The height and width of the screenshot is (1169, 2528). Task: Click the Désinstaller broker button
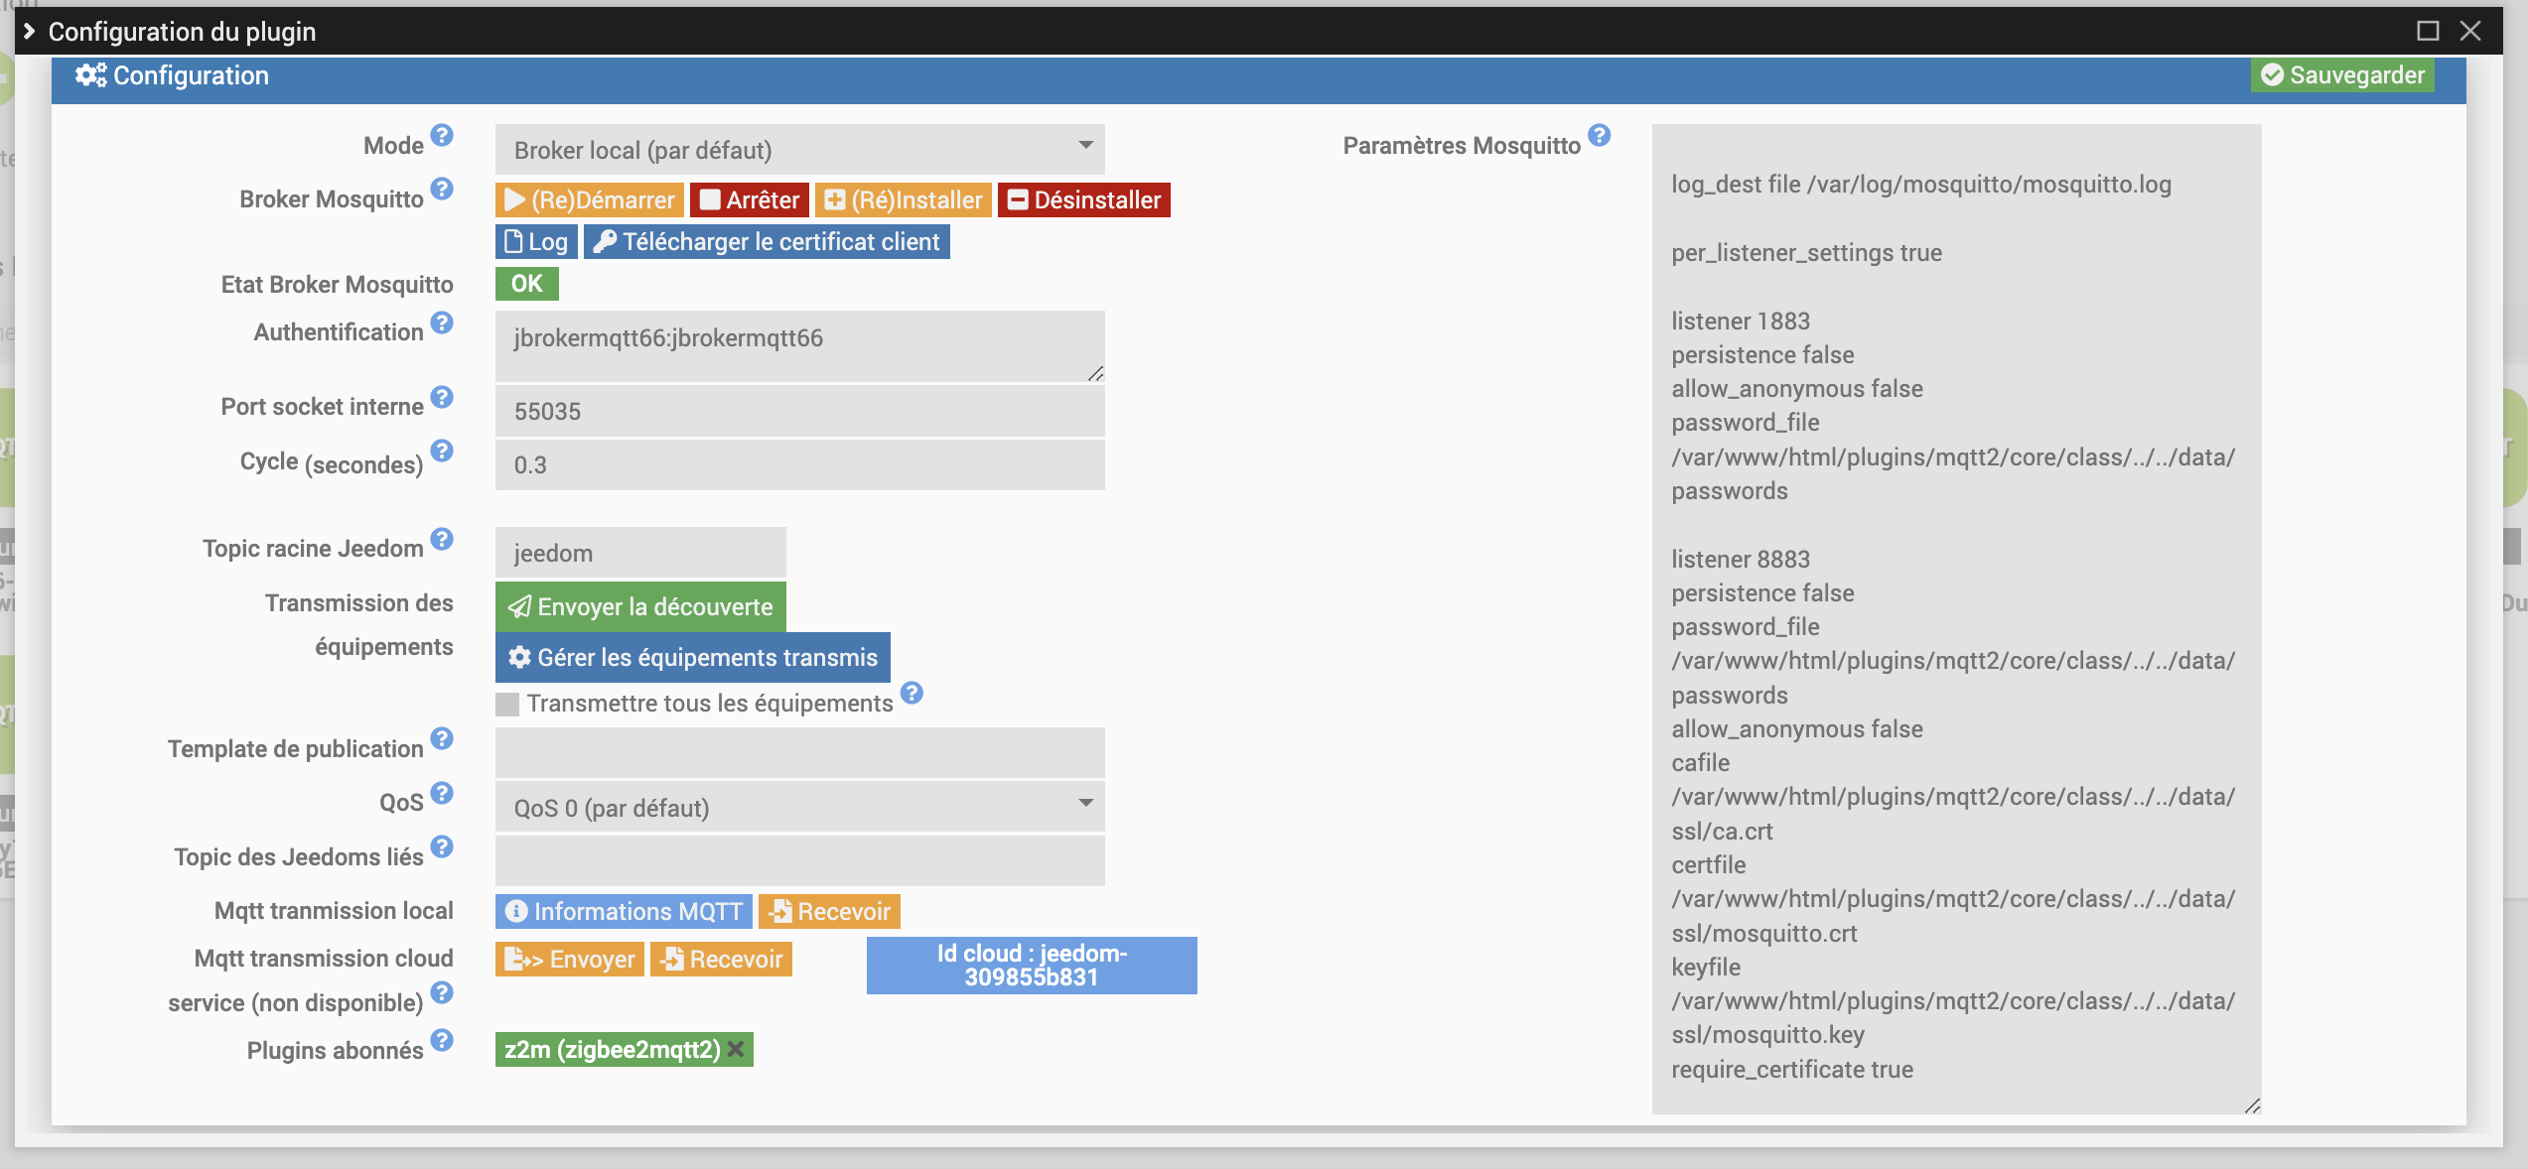(1083, 199)
